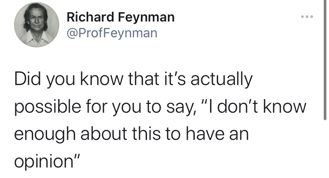The image size is (329, 178).
Task: Click the tweet line starting "Did you know"
Action: pyautogui.click(x=133, y=79)
